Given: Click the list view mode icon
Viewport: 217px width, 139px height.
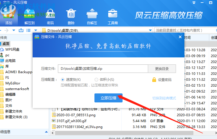Looking at the screenshot, I should click(x=28, y=30).
